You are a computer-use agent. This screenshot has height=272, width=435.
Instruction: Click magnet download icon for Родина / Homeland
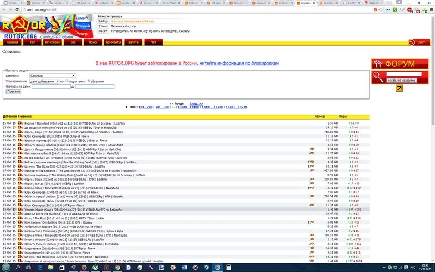[22, 123]
